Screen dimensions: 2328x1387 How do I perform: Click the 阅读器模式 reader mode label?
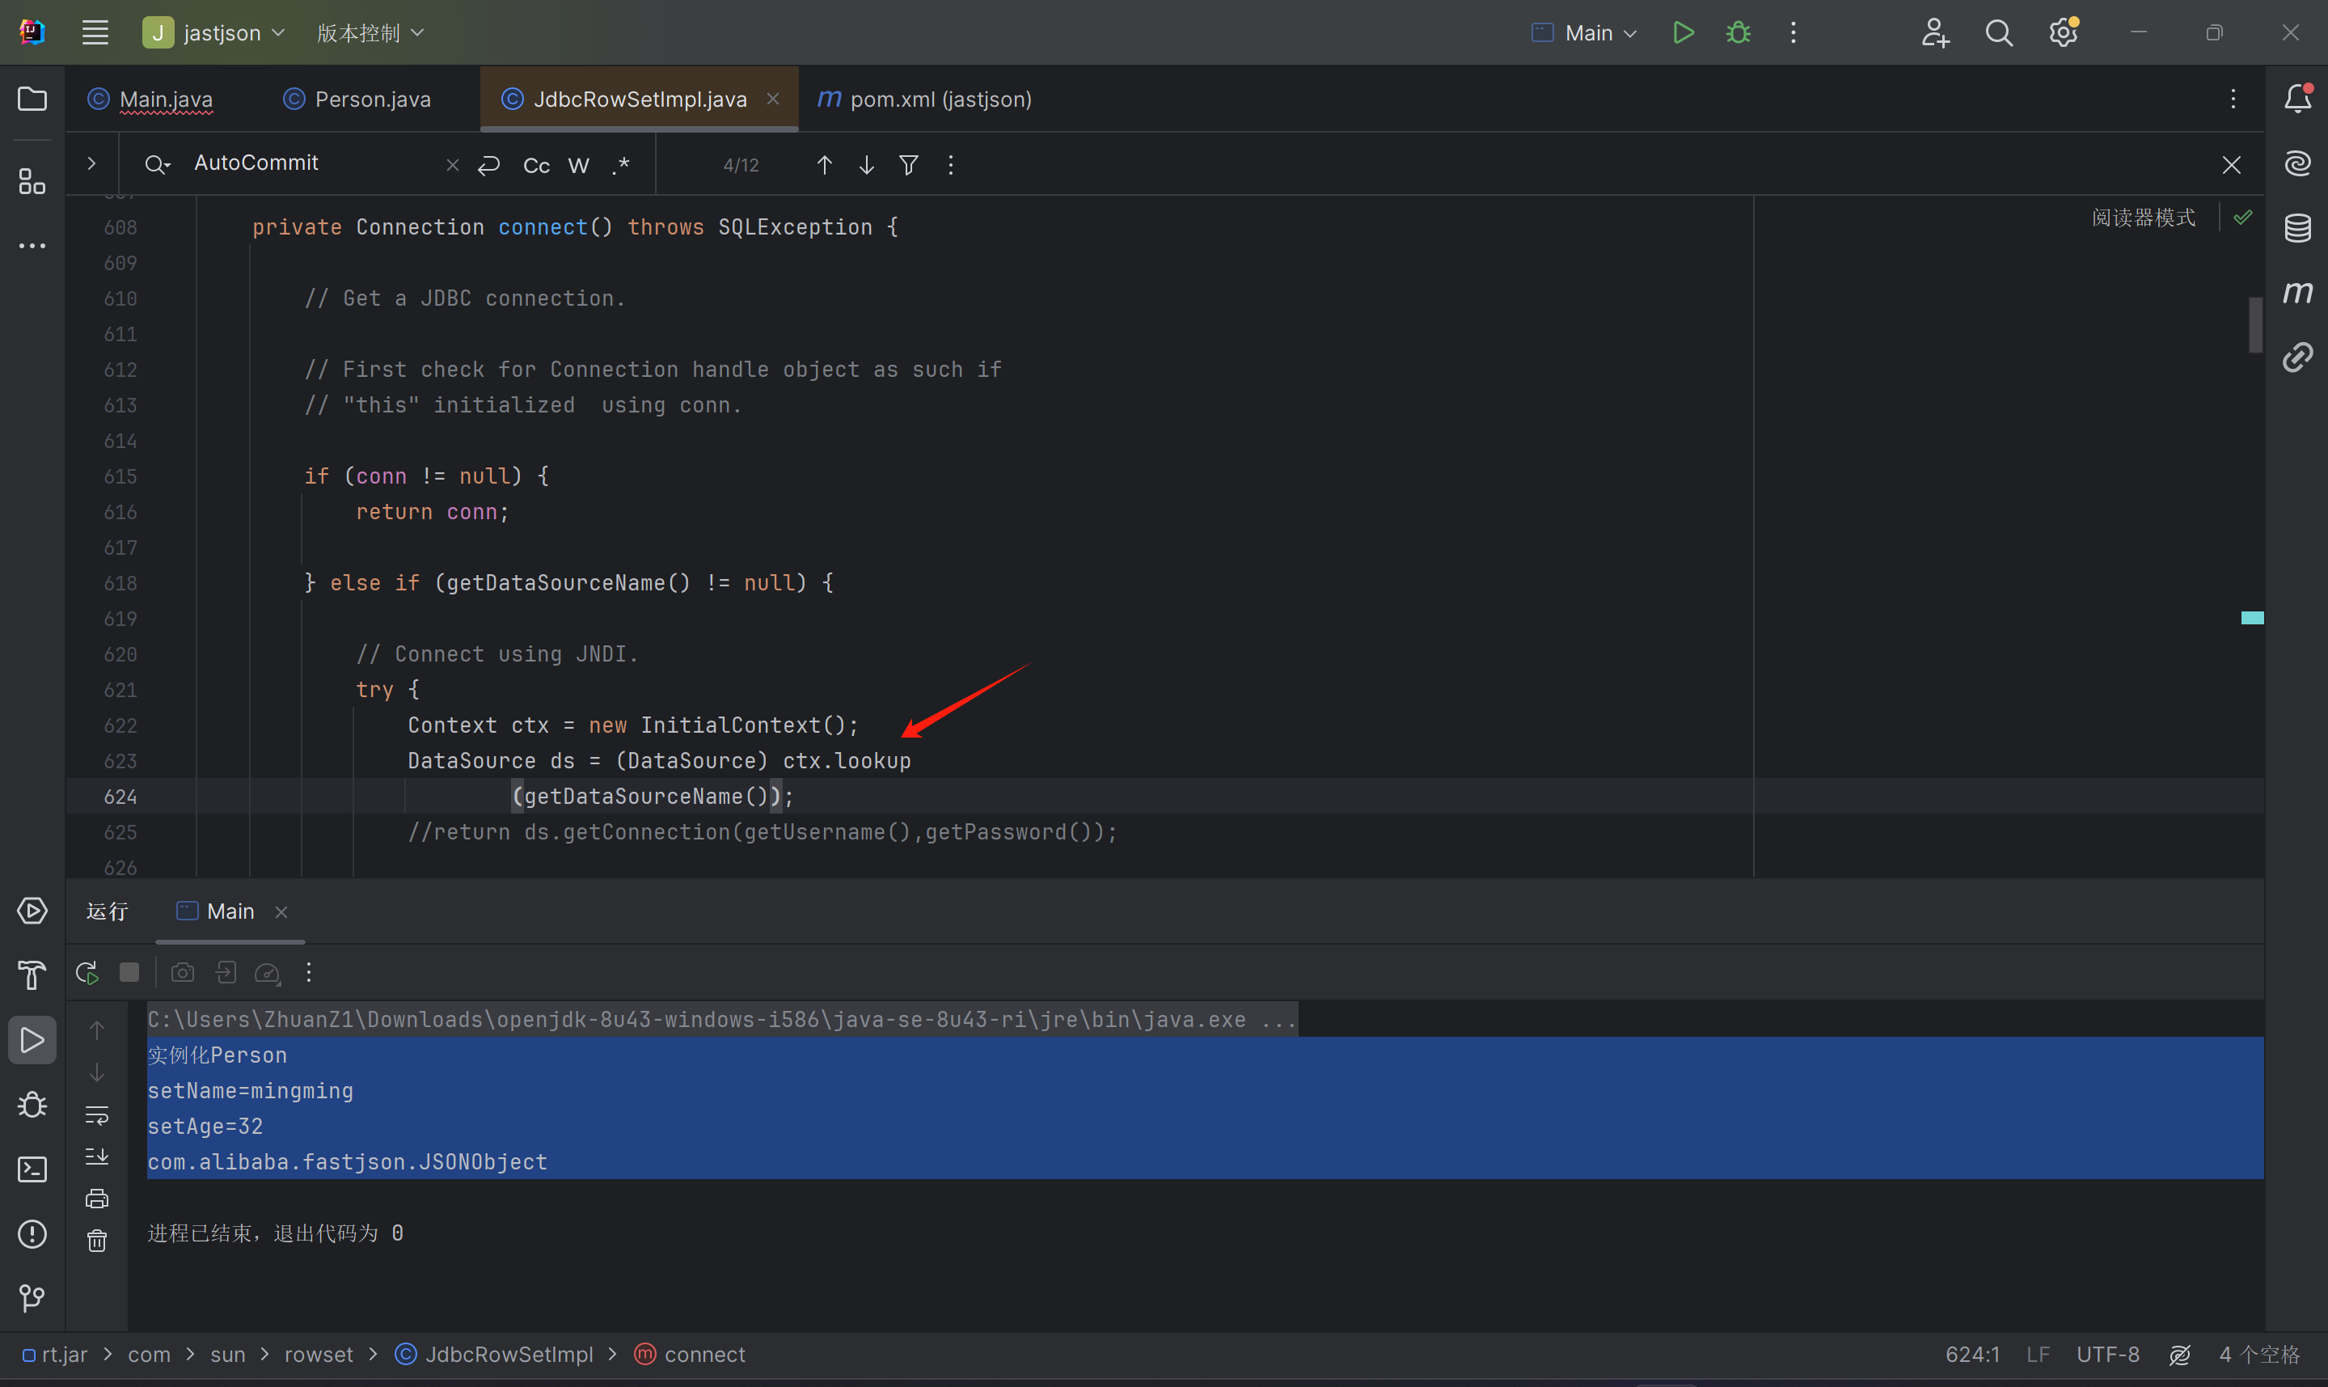[x=2143, y=218]
